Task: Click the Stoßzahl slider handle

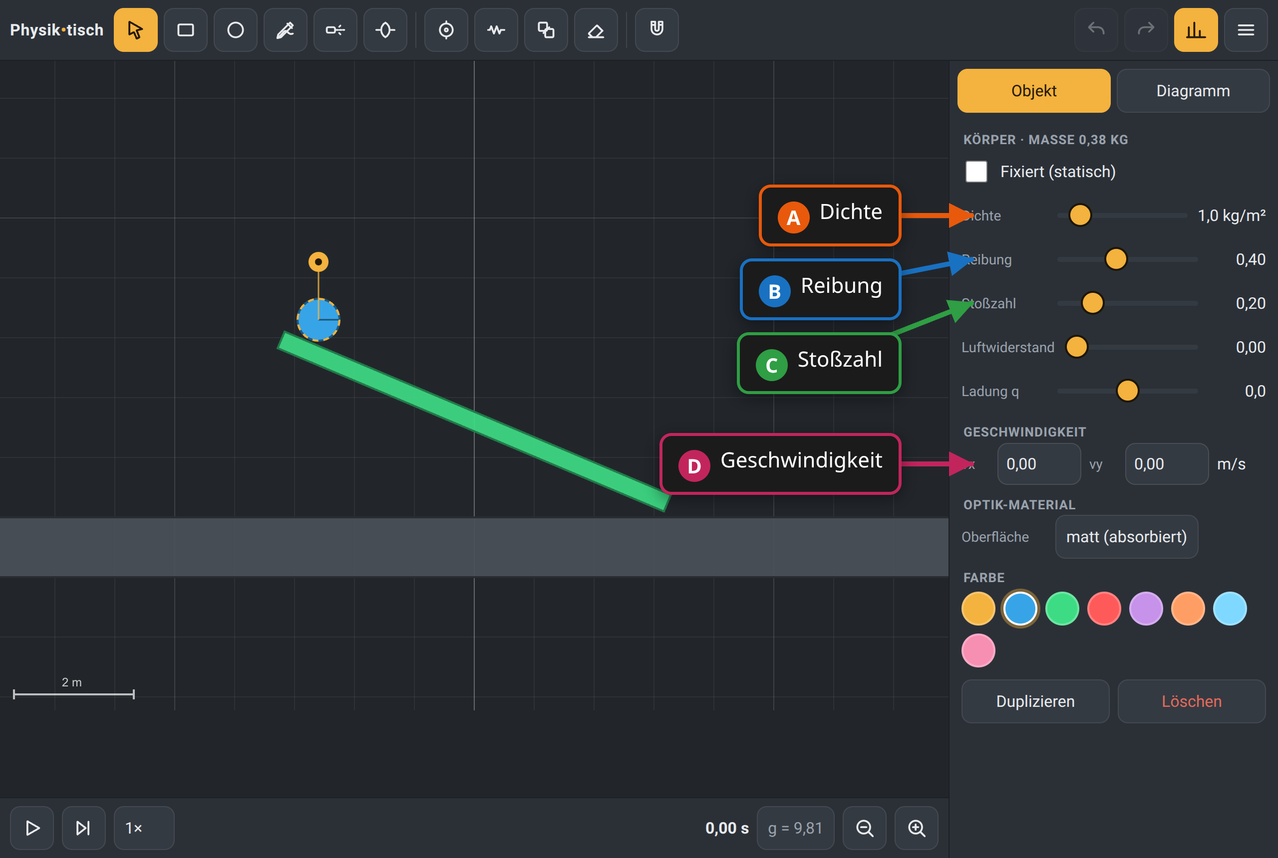Action: click(x=1093, y=303)
